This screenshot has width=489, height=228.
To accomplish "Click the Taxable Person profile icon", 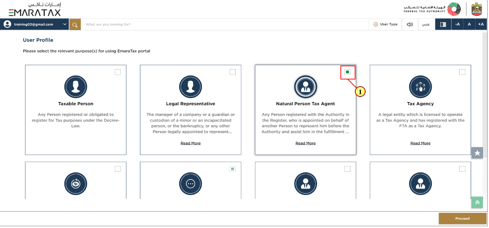I will (76, 87).
